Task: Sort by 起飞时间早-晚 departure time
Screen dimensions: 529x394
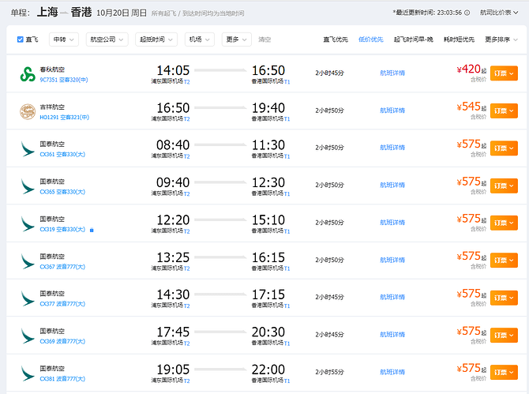Action: [x=414, y=39]
